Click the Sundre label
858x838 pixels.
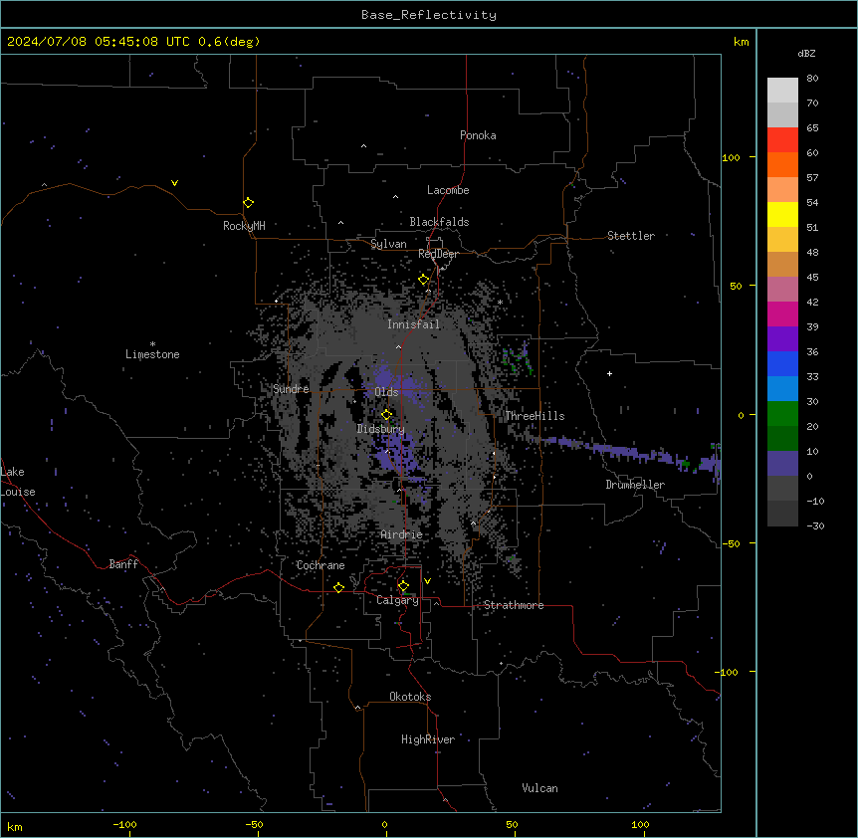pos(291,389)
